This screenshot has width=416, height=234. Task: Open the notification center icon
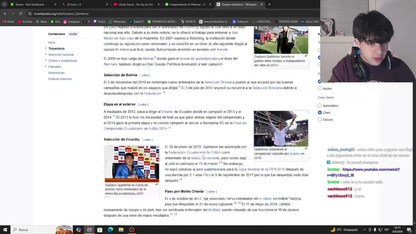[x=409, y=230]
